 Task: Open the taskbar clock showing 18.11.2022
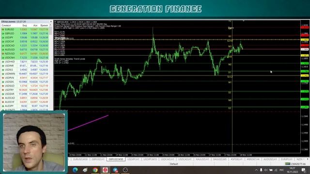click(293, 170)
